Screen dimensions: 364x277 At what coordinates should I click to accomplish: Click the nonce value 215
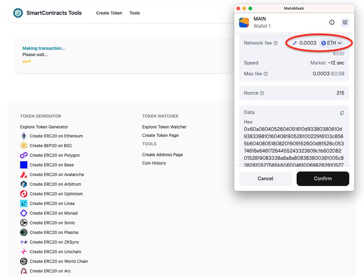point(340,93)
